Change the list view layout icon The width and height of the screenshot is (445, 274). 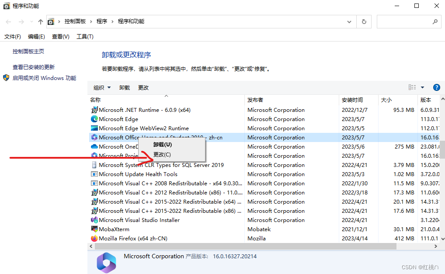coord(412,87)
